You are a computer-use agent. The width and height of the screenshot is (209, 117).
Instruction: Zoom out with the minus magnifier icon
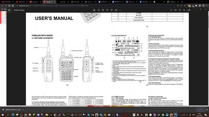(x=180, y=10)
